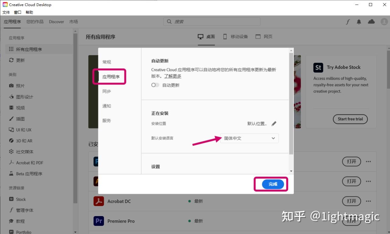Screen dimensions: 390x234
Task: Open the fonts icon in header
Action: (348, 22)
